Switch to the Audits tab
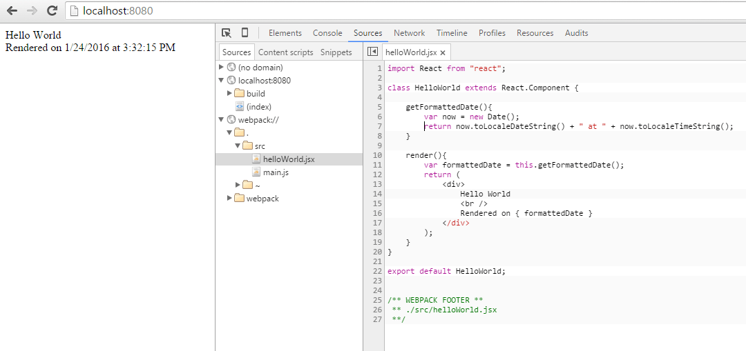This screenshot has height=351, width=746. point(577,33)
